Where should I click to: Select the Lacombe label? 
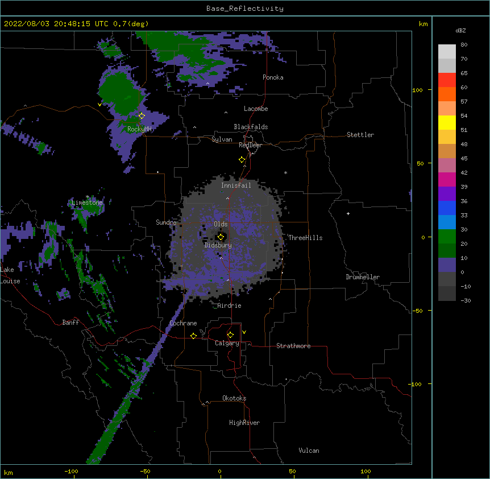(256, 109)
